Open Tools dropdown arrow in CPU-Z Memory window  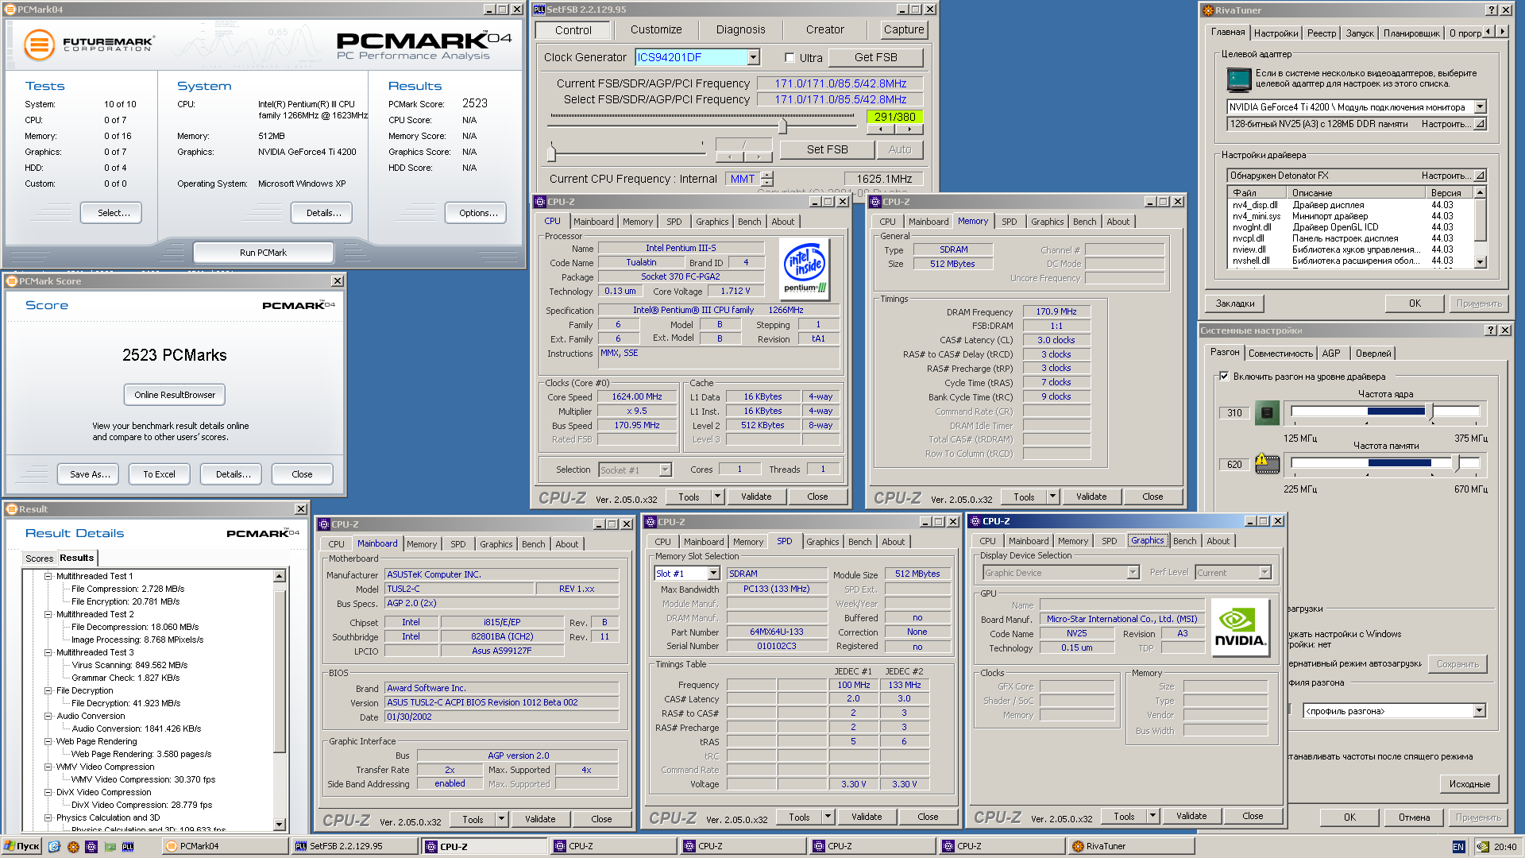(x=1052, y=497)
